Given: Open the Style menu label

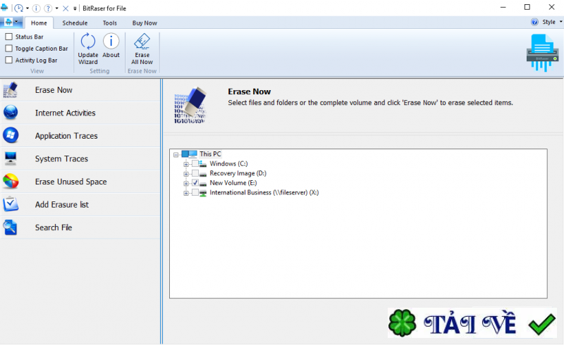Looking at the screenshot, I should point(548,22).
